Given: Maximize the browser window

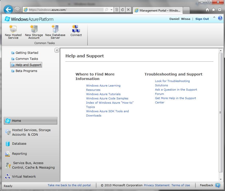Looking at the screenshot, I should 209,2.
